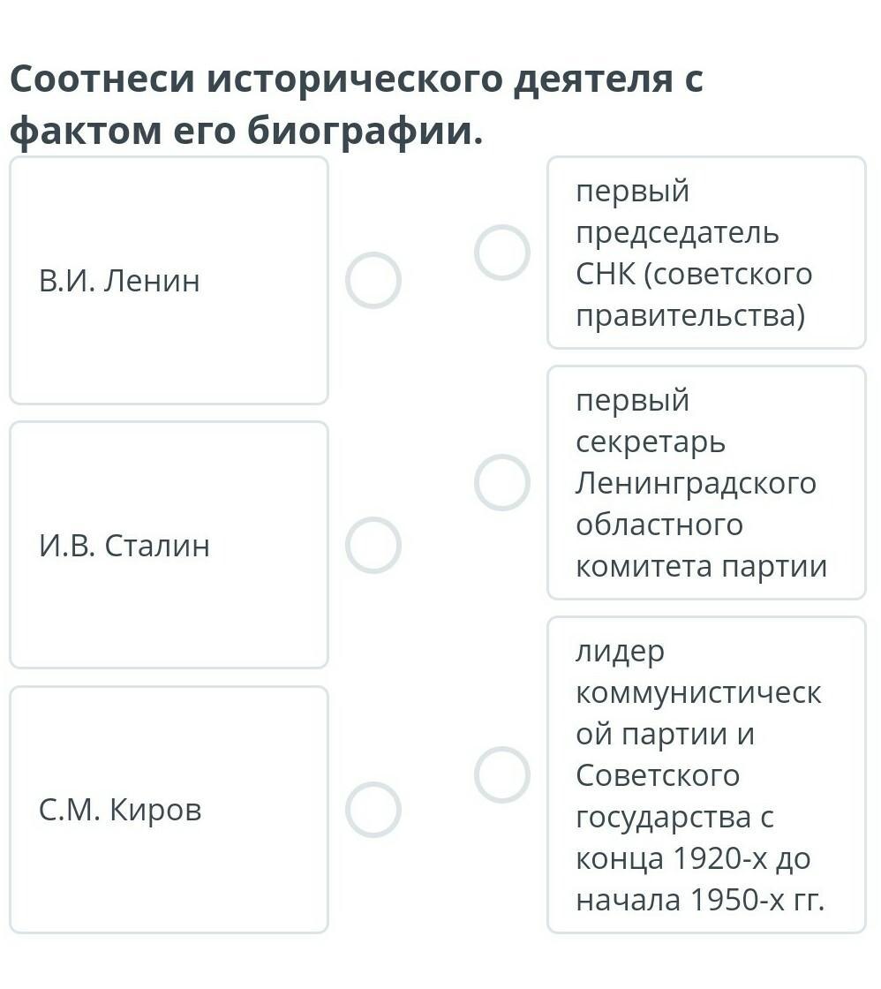Select the connector circle next to И.В. Сталин
The width and height of the screenshot is (881, 989).
(x=373, y=545)
